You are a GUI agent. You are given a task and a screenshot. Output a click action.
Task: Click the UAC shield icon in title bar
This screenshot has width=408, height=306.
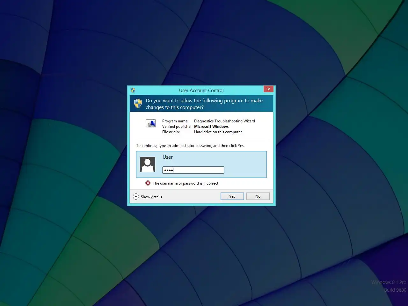(133, 90)
